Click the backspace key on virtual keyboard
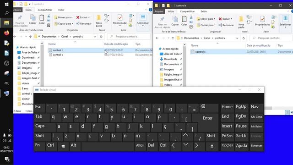 pyautogui.click(x=209, y=108)
